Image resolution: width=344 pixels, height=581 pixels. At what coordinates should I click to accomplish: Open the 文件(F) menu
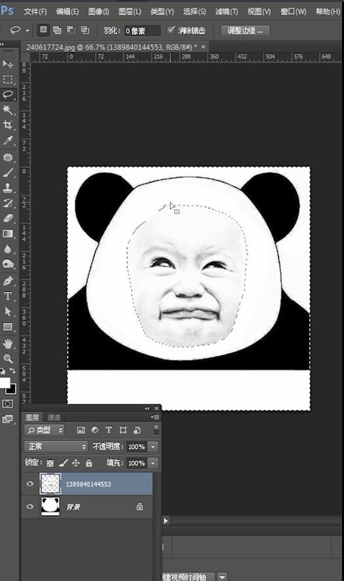pyautogui.click(x=35, y=11)
